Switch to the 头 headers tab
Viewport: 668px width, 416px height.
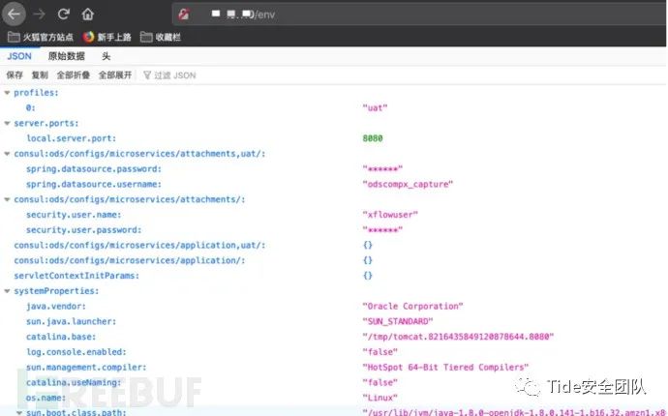pyautogui.click(x=106, y=56)
